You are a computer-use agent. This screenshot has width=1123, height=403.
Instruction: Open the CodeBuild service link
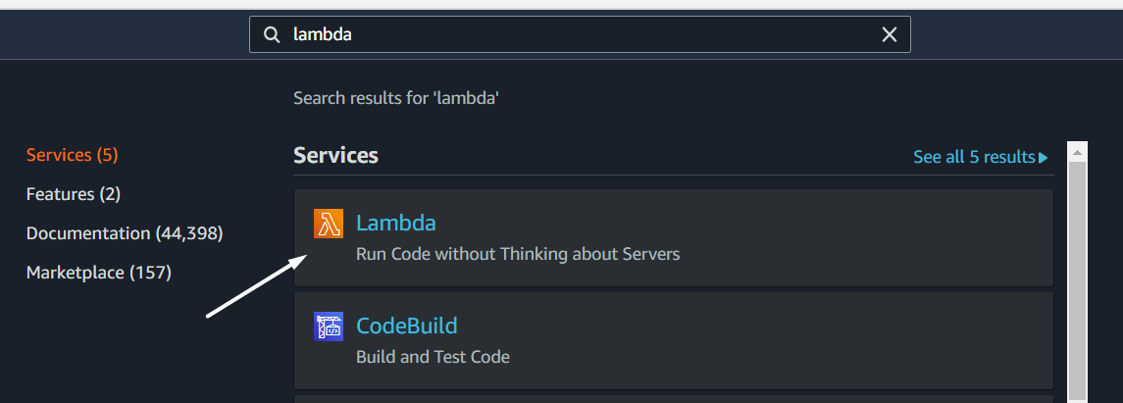[407, 326]
